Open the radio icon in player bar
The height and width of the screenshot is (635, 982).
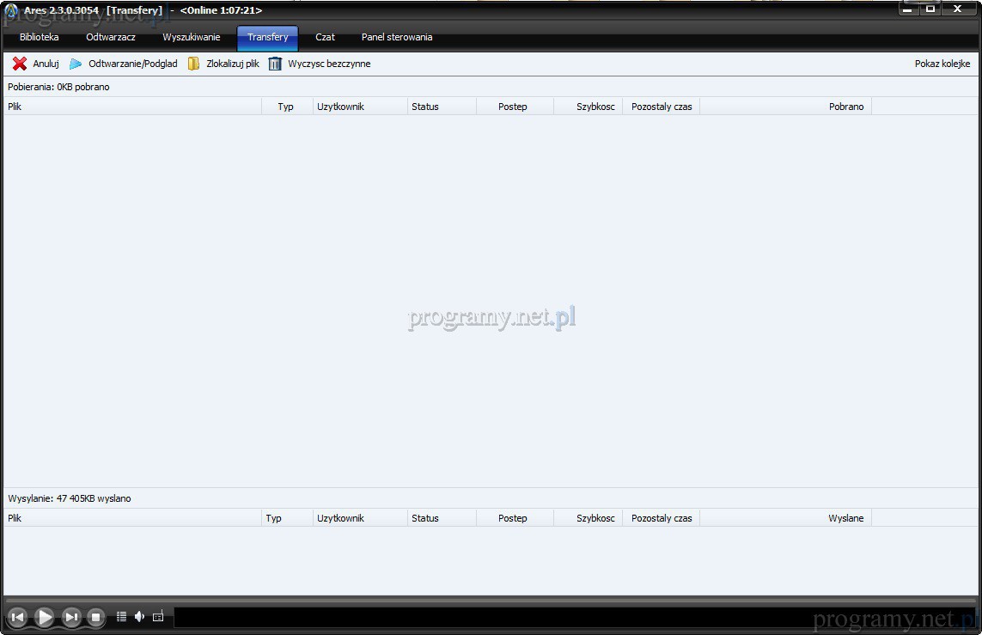tap(158, 617)
